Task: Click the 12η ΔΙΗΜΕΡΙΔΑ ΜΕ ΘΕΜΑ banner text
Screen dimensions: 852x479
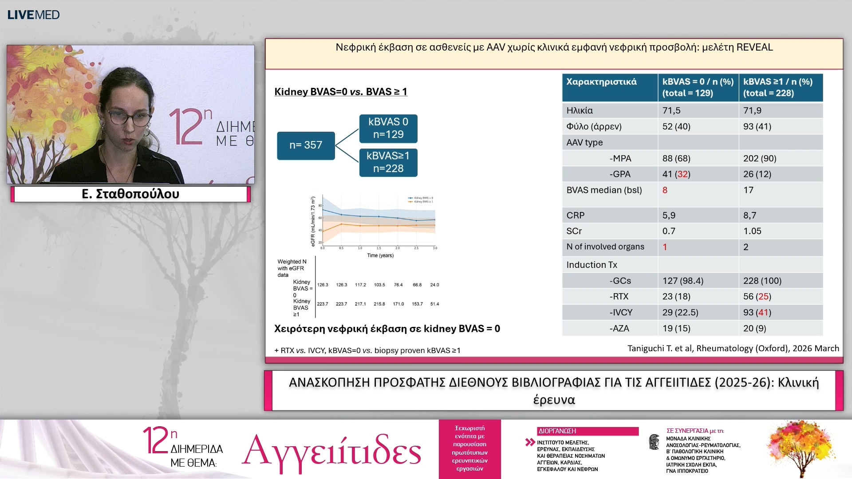Action: (x=183, y=448)
